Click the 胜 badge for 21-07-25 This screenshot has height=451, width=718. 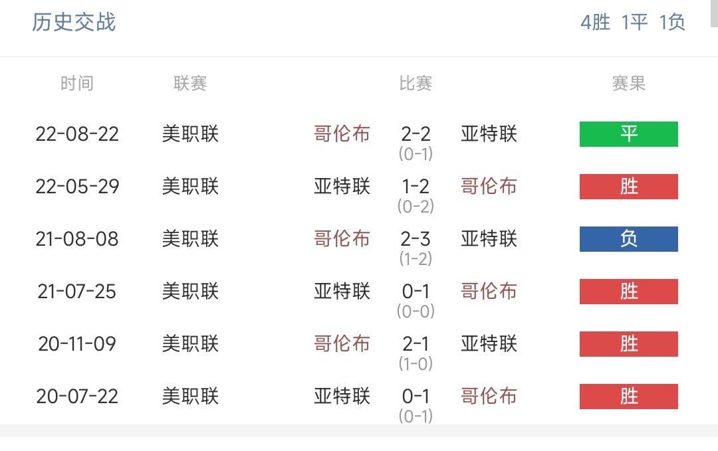pos(628,292)
